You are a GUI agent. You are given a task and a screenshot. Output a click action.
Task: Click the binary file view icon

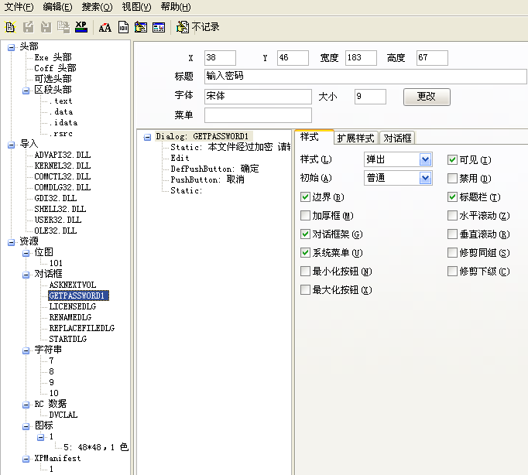pos(123,27)
